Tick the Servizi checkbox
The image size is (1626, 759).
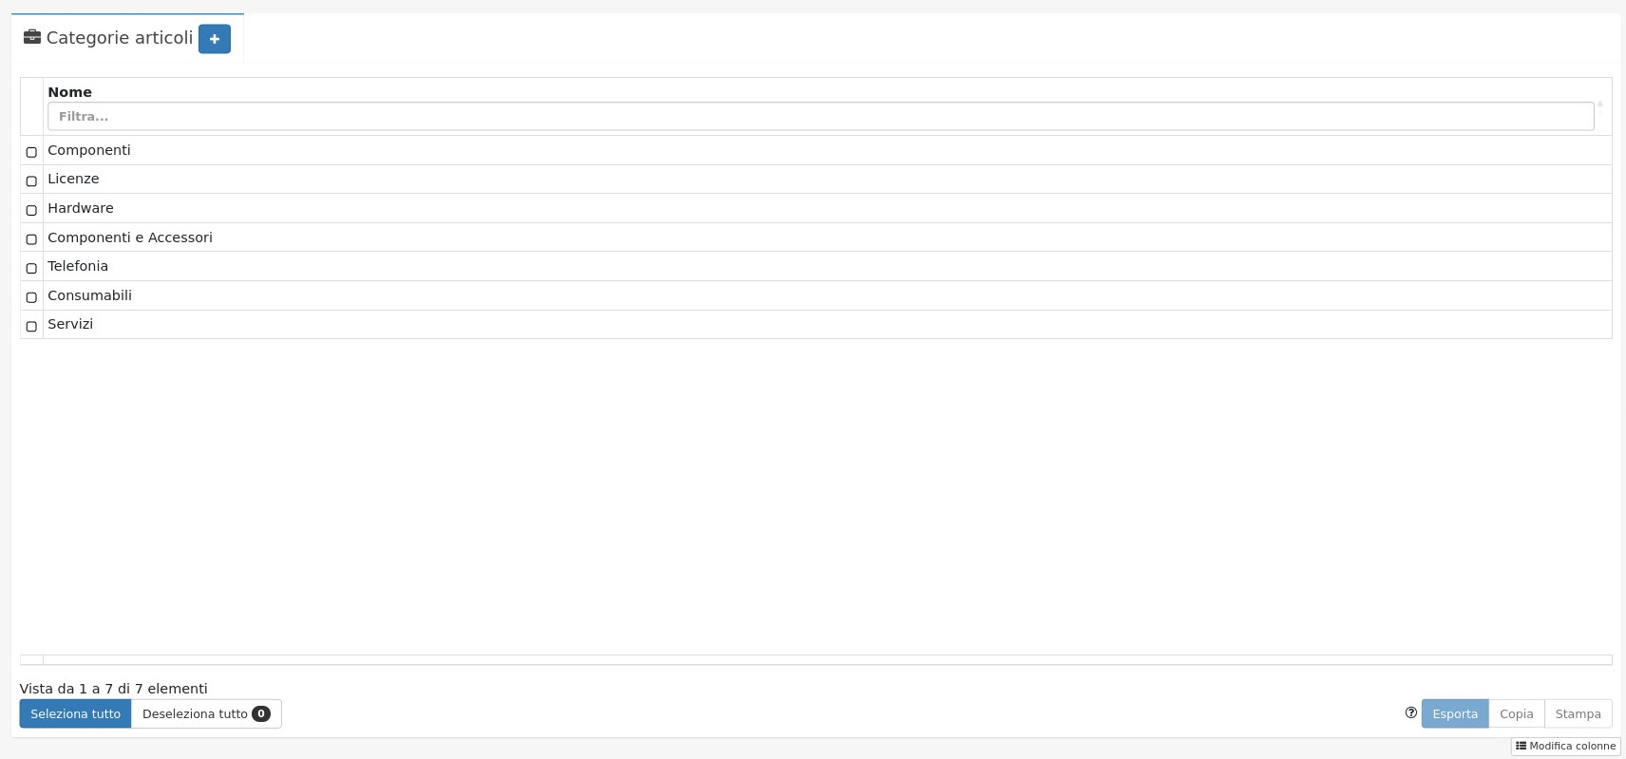click(x=31, y=326)
